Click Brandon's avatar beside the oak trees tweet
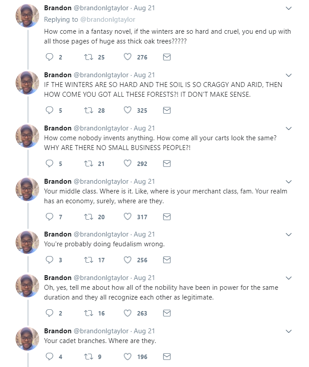Viewport: 309px width, 367px height. [27, 16]
